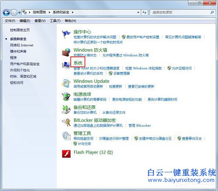Viewport: 218px width, 191px height.
Task: Click the 管理工具 gear checklist icon
Action: (66, 136)
